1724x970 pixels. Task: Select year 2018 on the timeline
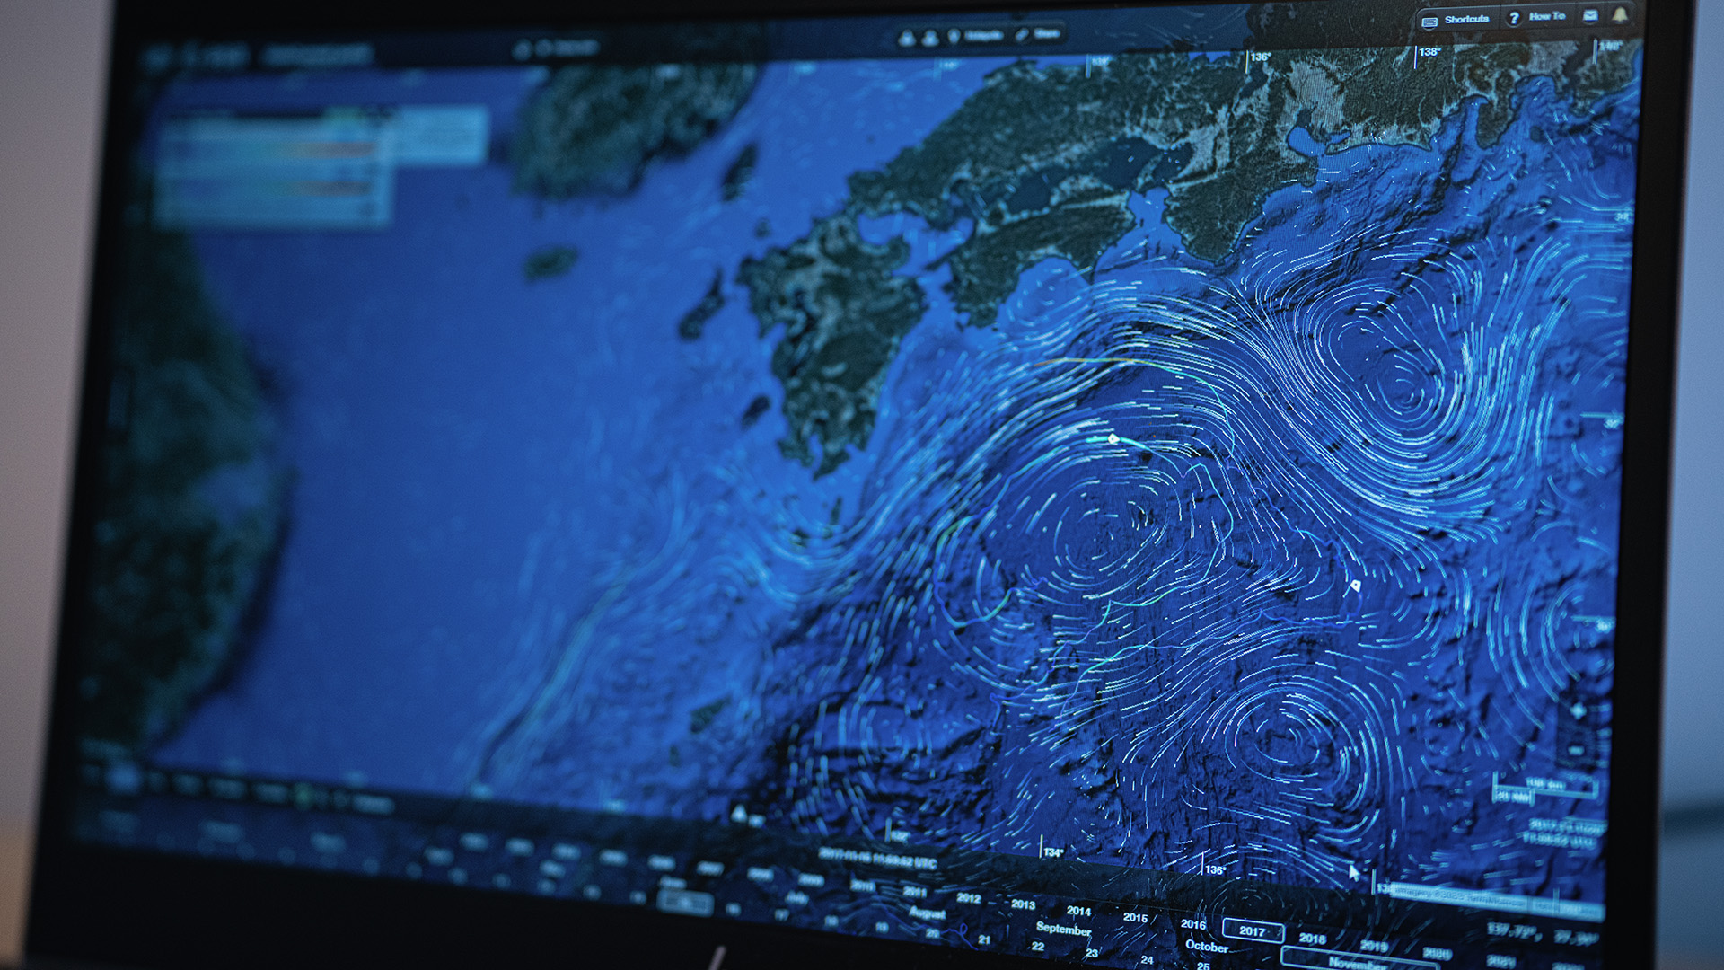[1312, 939]
